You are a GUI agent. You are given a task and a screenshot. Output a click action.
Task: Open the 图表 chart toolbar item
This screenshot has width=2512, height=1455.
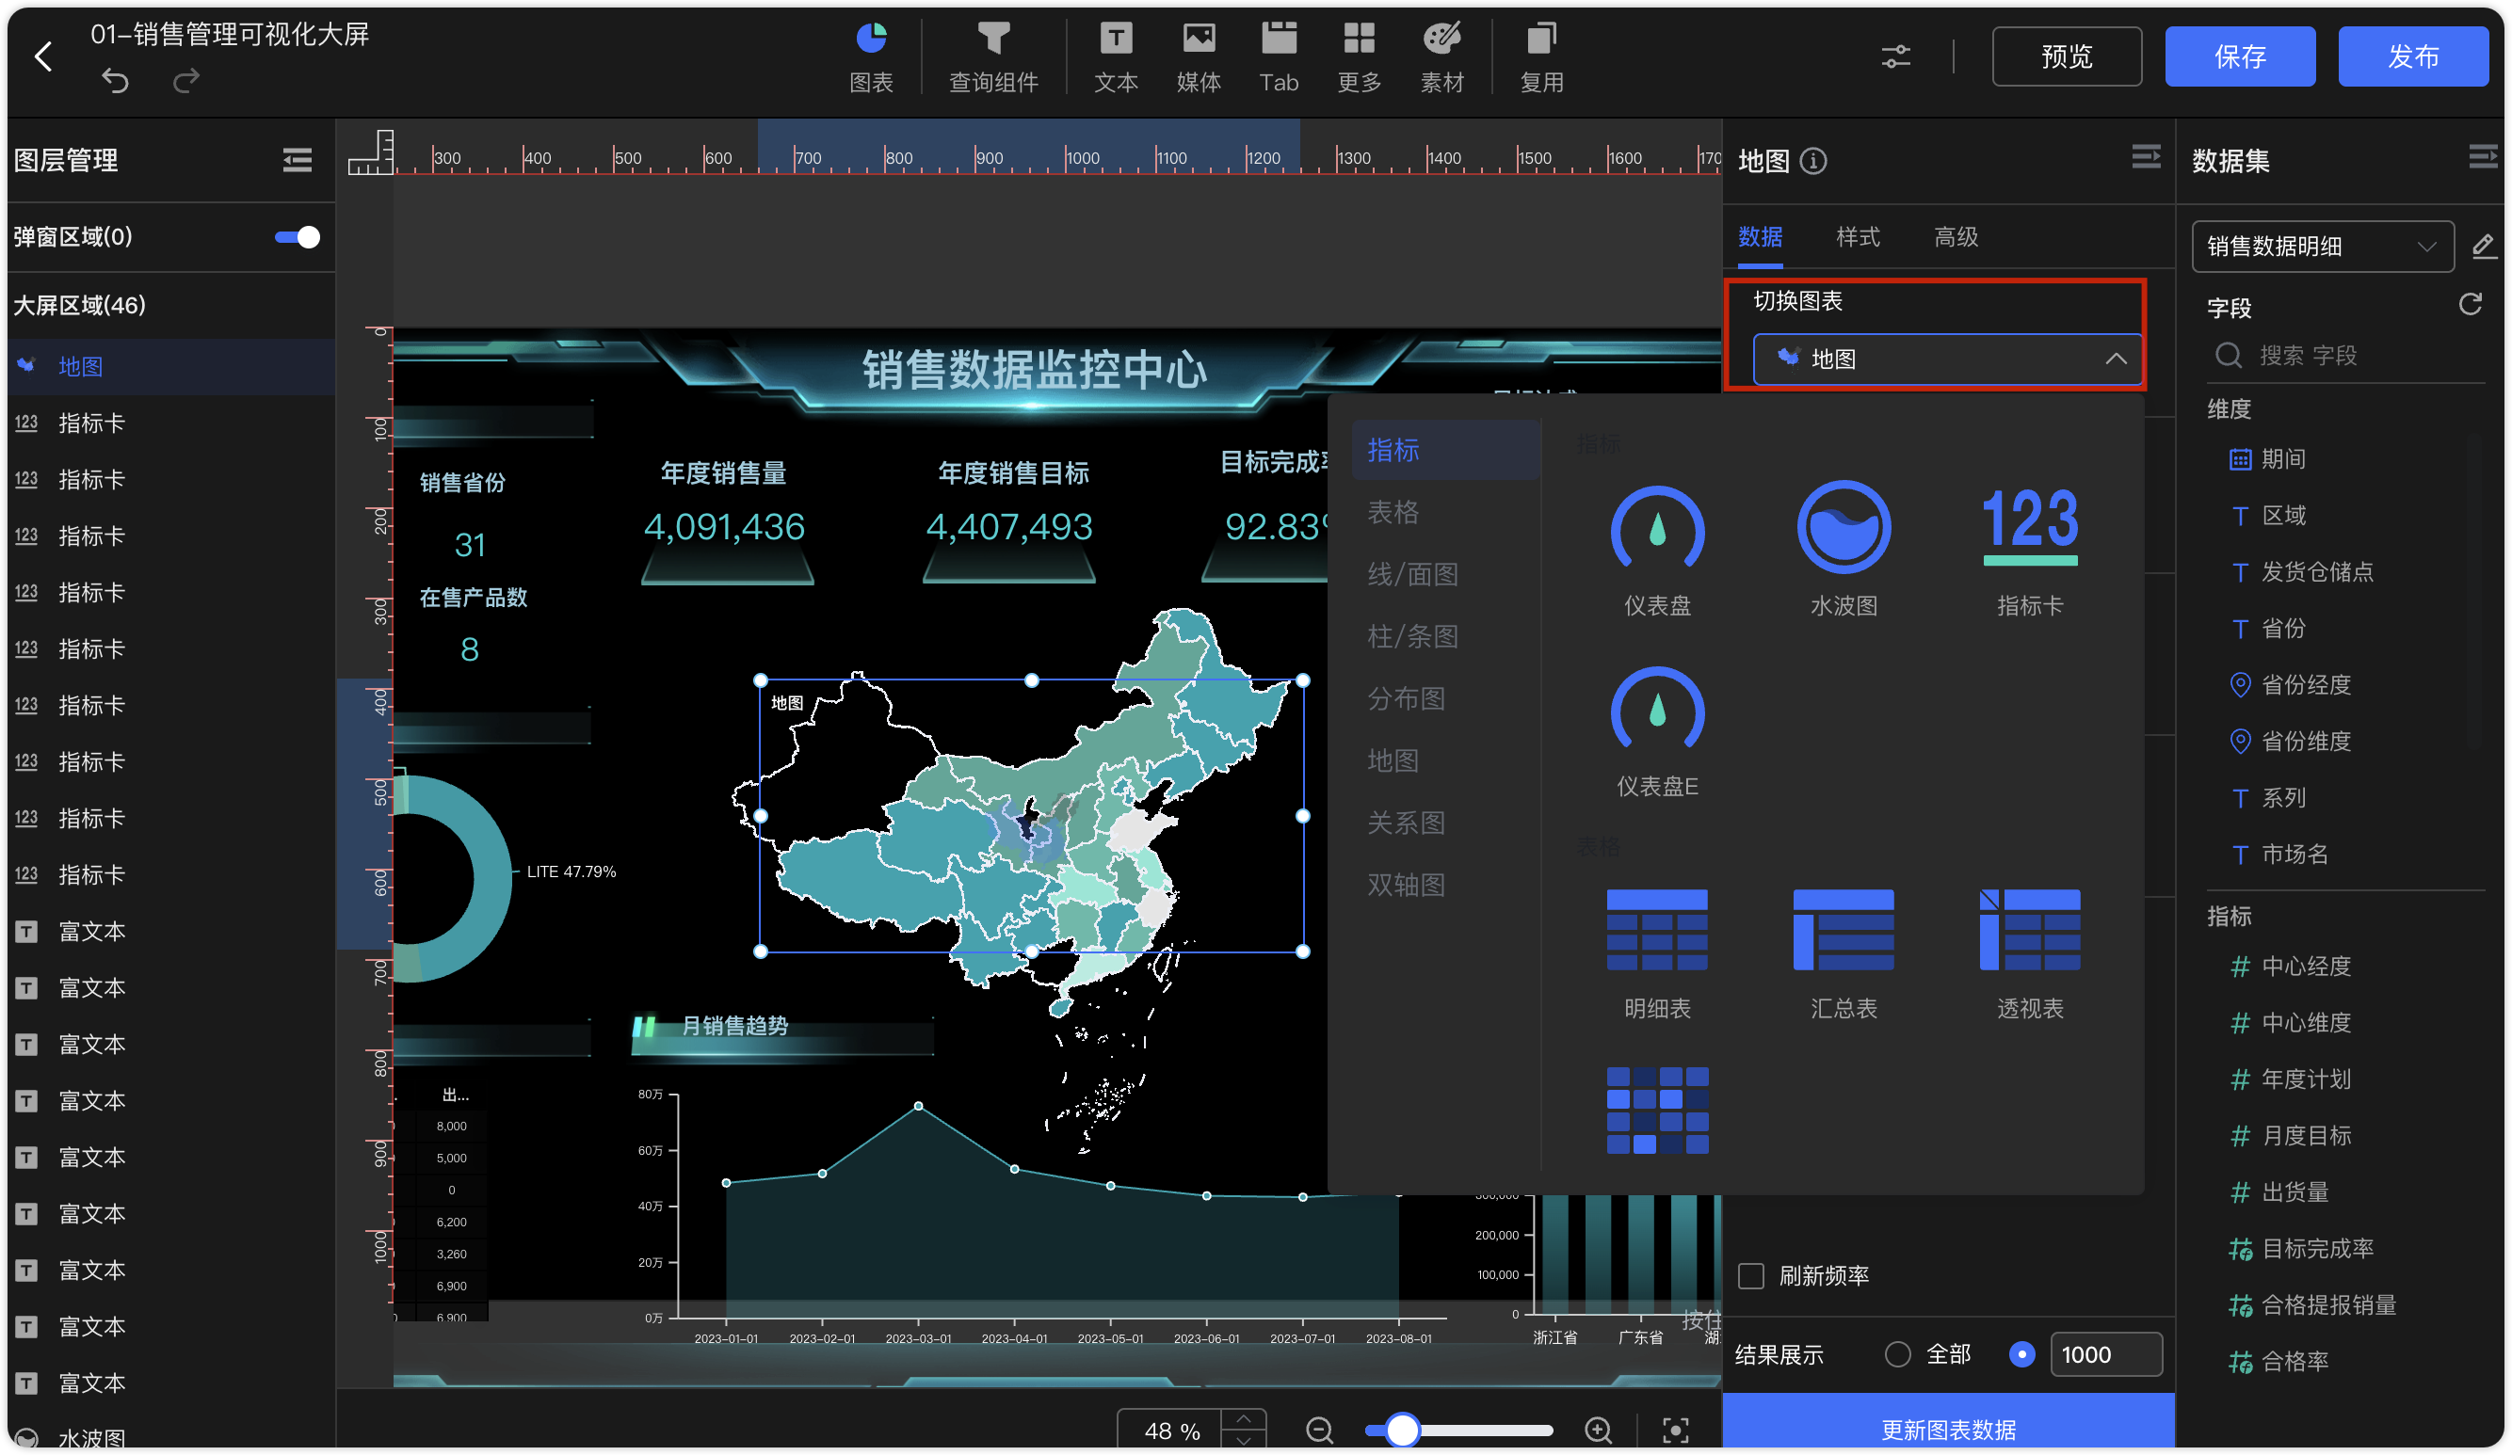(870, 57)
